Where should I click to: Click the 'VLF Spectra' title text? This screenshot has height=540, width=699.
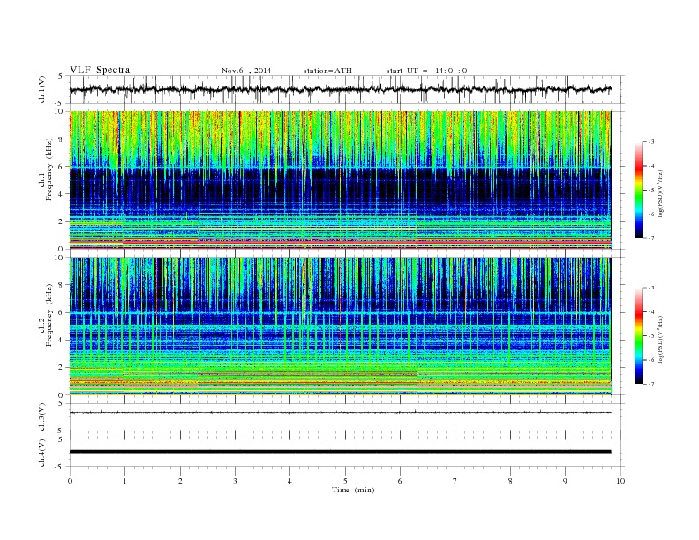click(100, 70)
